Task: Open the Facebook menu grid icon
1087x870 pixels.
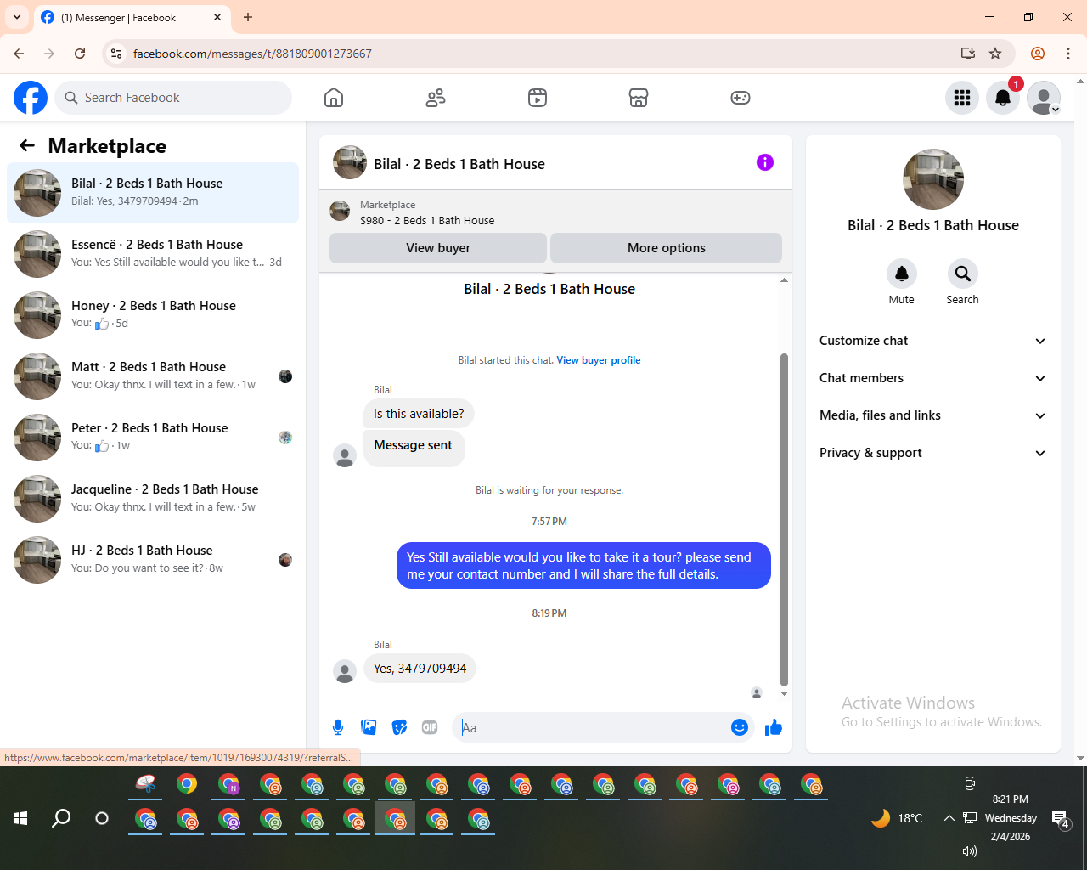Action: point(962,98)
